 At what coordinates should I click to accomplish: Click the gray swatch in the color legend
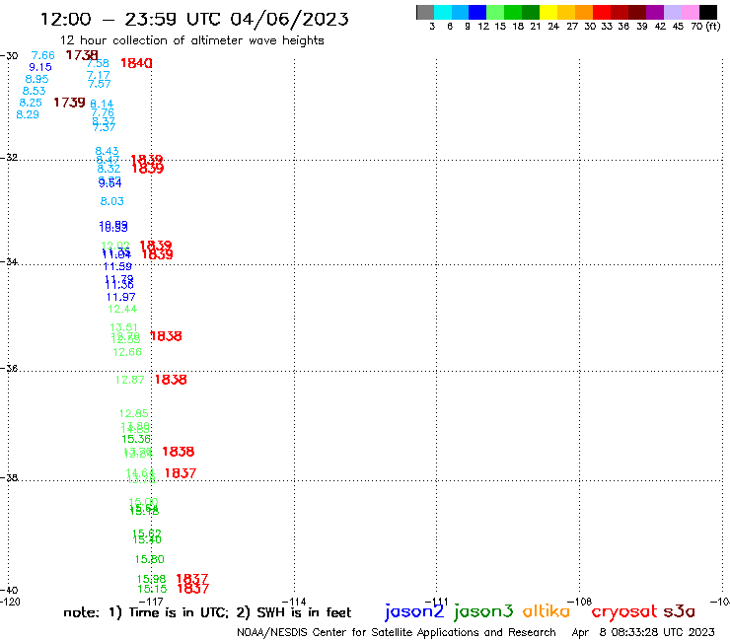(x=425, y=12)
